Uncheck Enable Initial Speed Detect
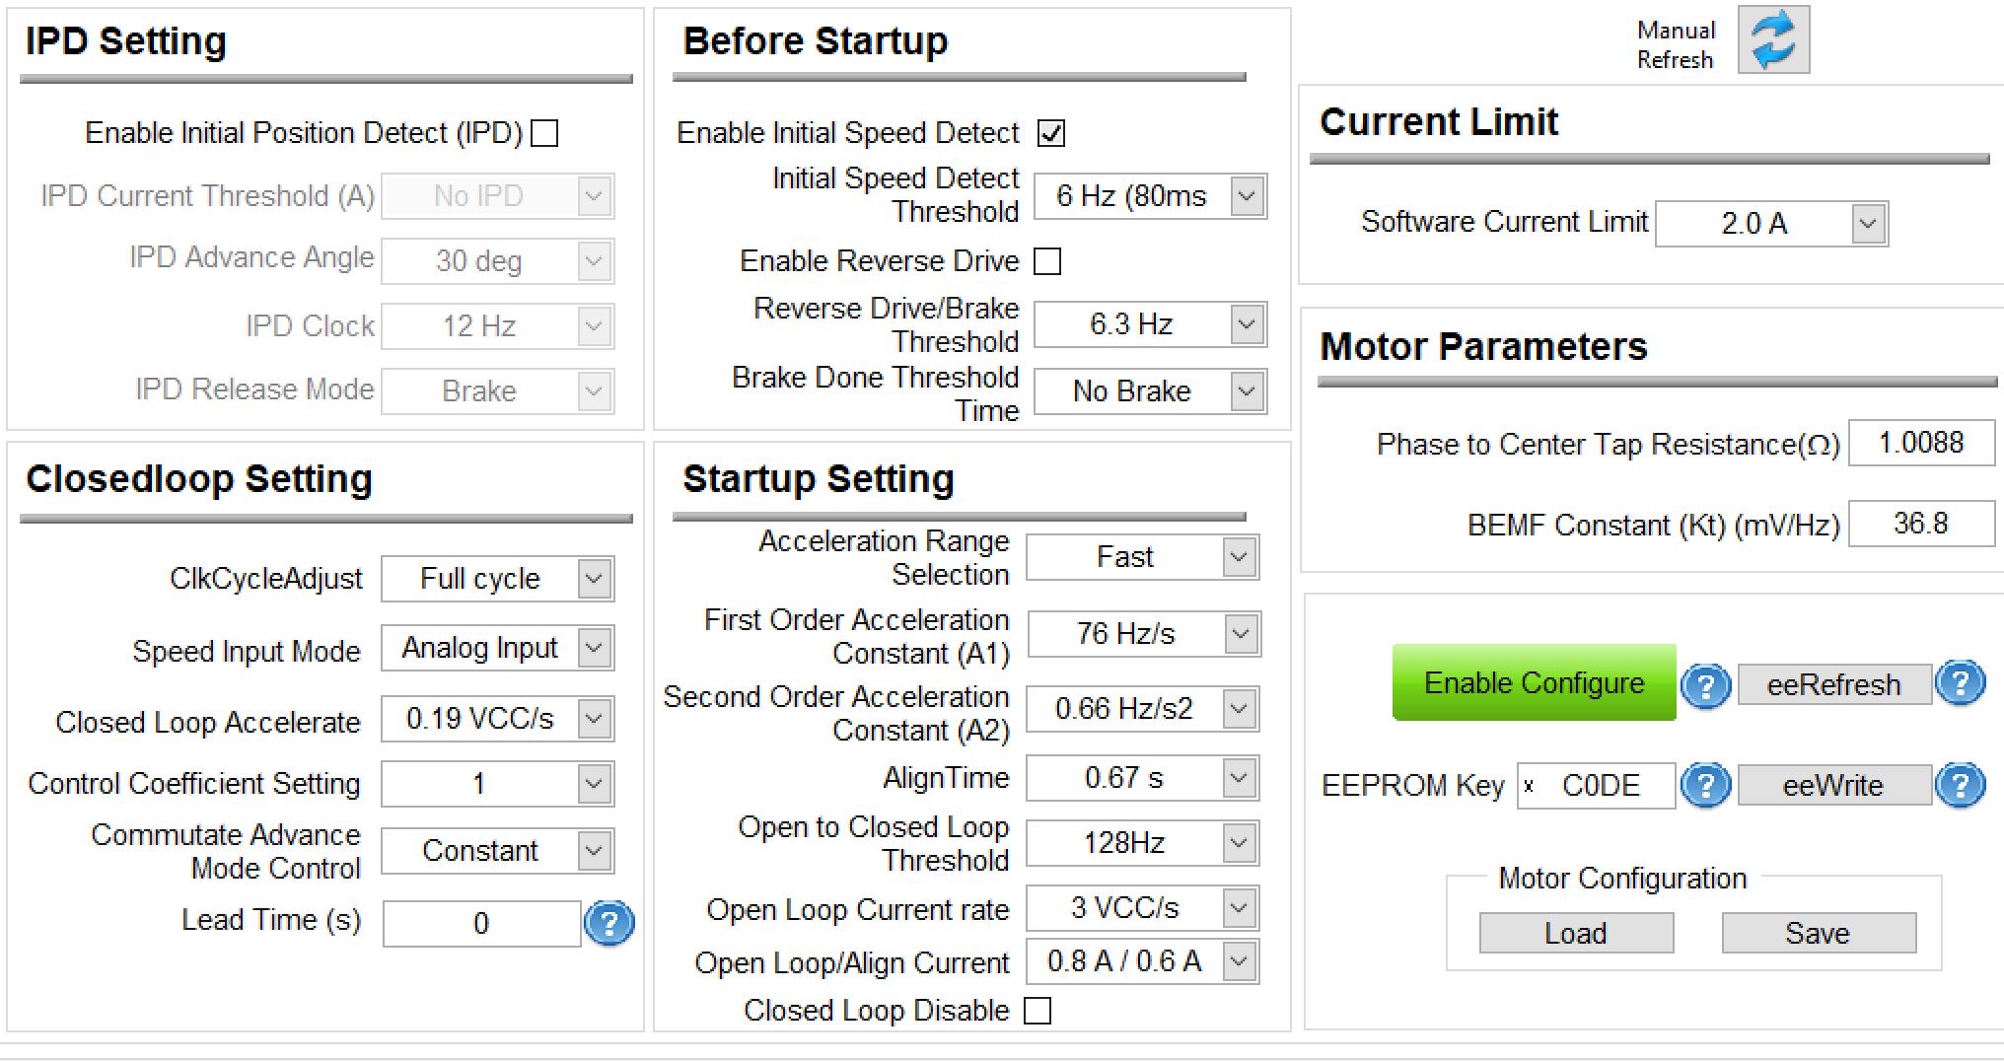 tap(1051, 133)
